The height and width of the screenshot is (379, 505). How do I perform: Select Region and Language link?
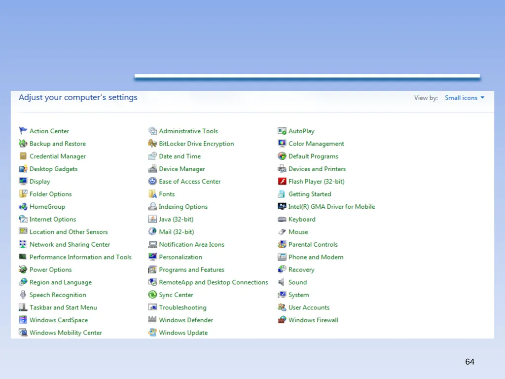[61, 282]
